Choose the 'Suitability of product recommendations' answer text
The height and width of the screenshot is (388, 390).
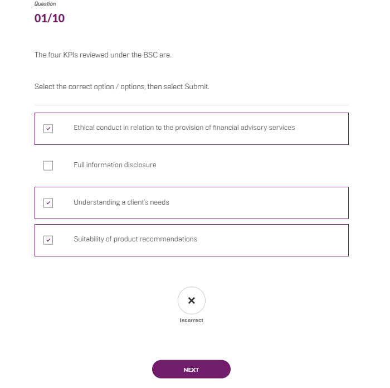[135, 239]
